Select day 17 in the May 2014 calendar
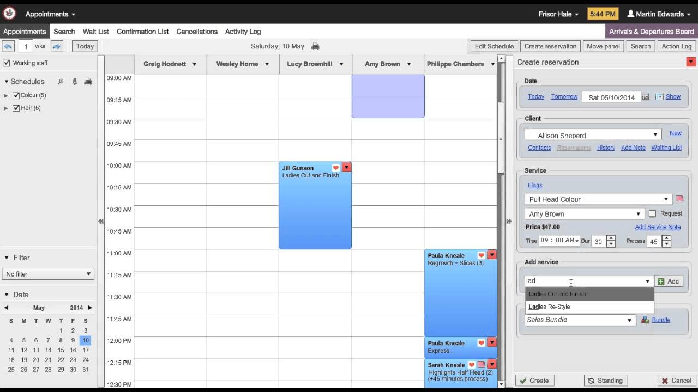 click(x=86, y=350)
